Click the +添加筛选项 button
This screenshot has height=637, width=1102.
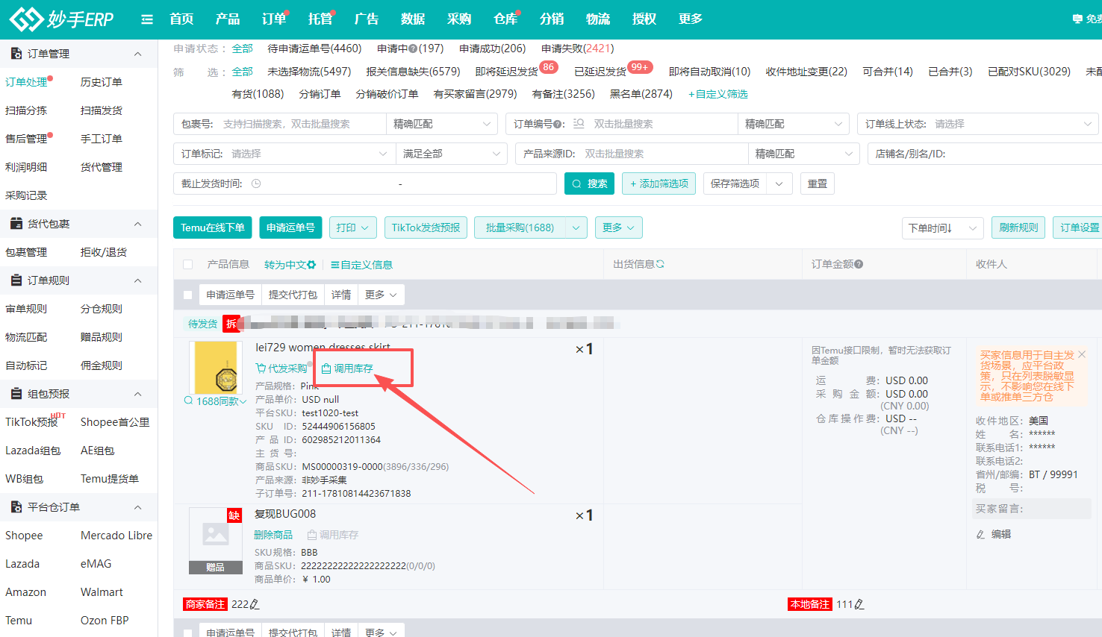point(659,183)
